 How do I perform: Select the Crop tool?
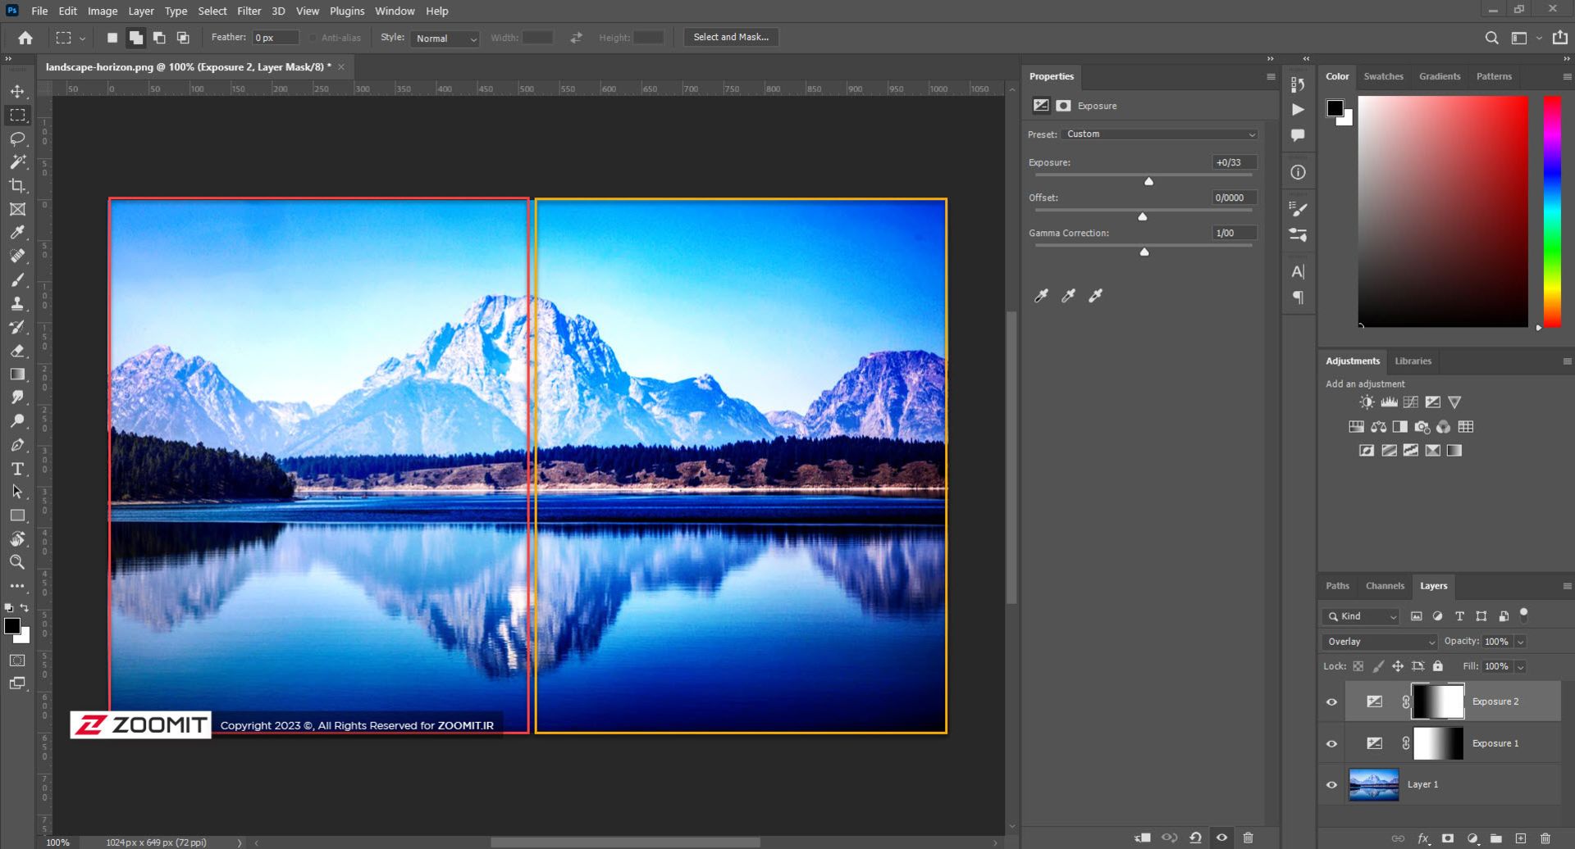point(18,186)
